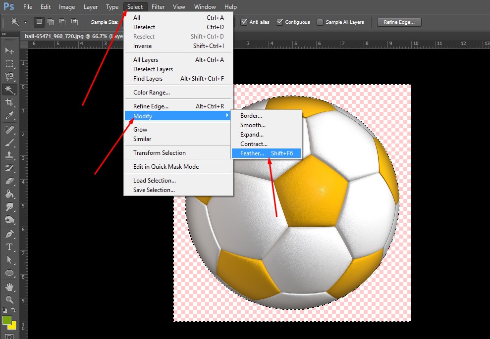Viewport: 490px width, 339px height.
Task: Choose Intersect with Selection mode
Action: (74, 22)
